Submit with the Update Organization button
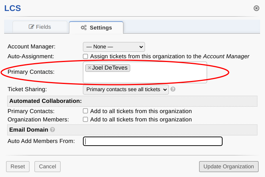This screenshot has height=177, width=265. (x=229, y=166)
